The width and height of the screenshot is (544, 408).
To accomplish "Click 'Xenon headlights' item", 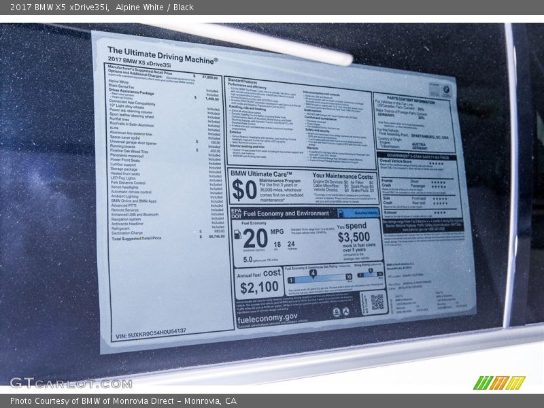I will (x=124, y=188).
